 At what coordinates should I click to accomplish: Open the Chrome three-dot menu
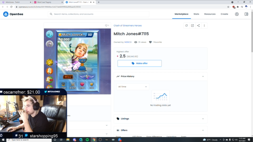coord(250,7)
